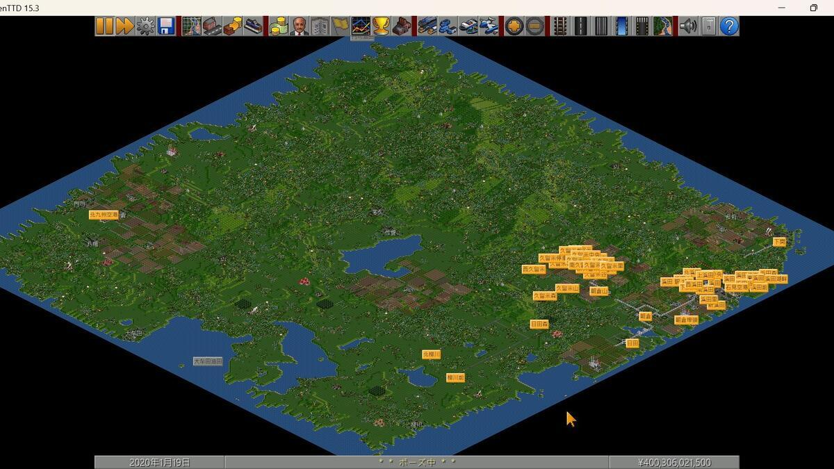Open the sound and music menu
Viewport: 834px width, 469px height.
pos(688,26)
